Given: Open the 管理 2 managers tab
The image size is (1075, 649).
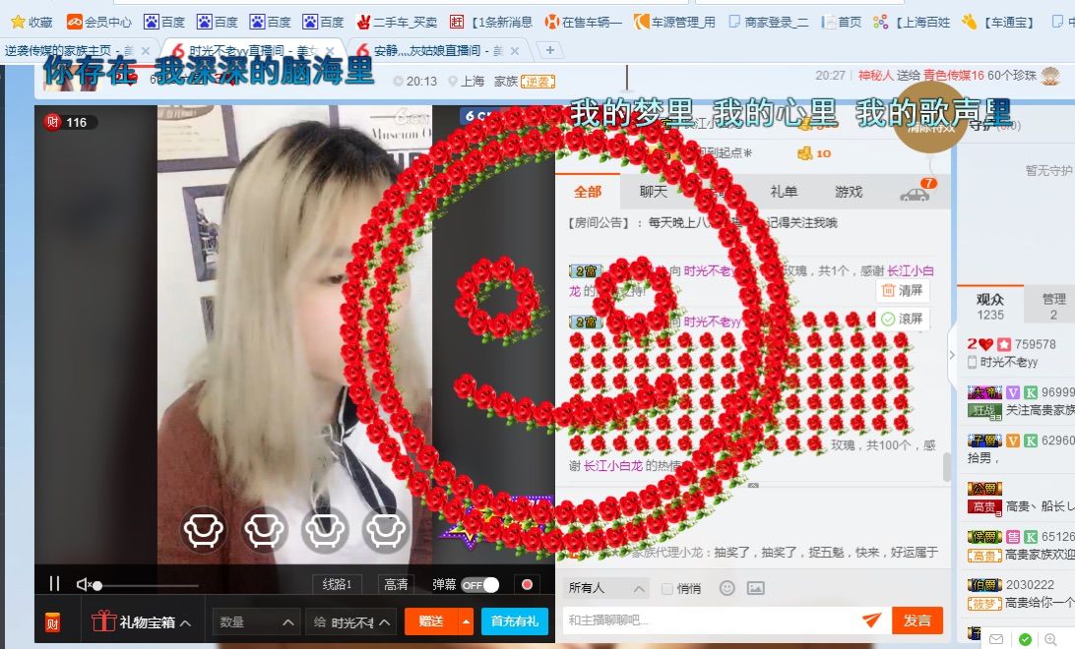Looking at the screenshot, I should [x=1053, y=306].
